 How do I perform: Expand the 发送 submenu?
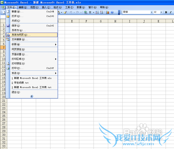pos(32,73)
